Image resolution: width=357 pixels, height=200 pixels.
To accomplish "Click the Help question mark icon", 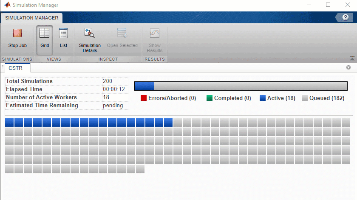I will tap(346, 17).
